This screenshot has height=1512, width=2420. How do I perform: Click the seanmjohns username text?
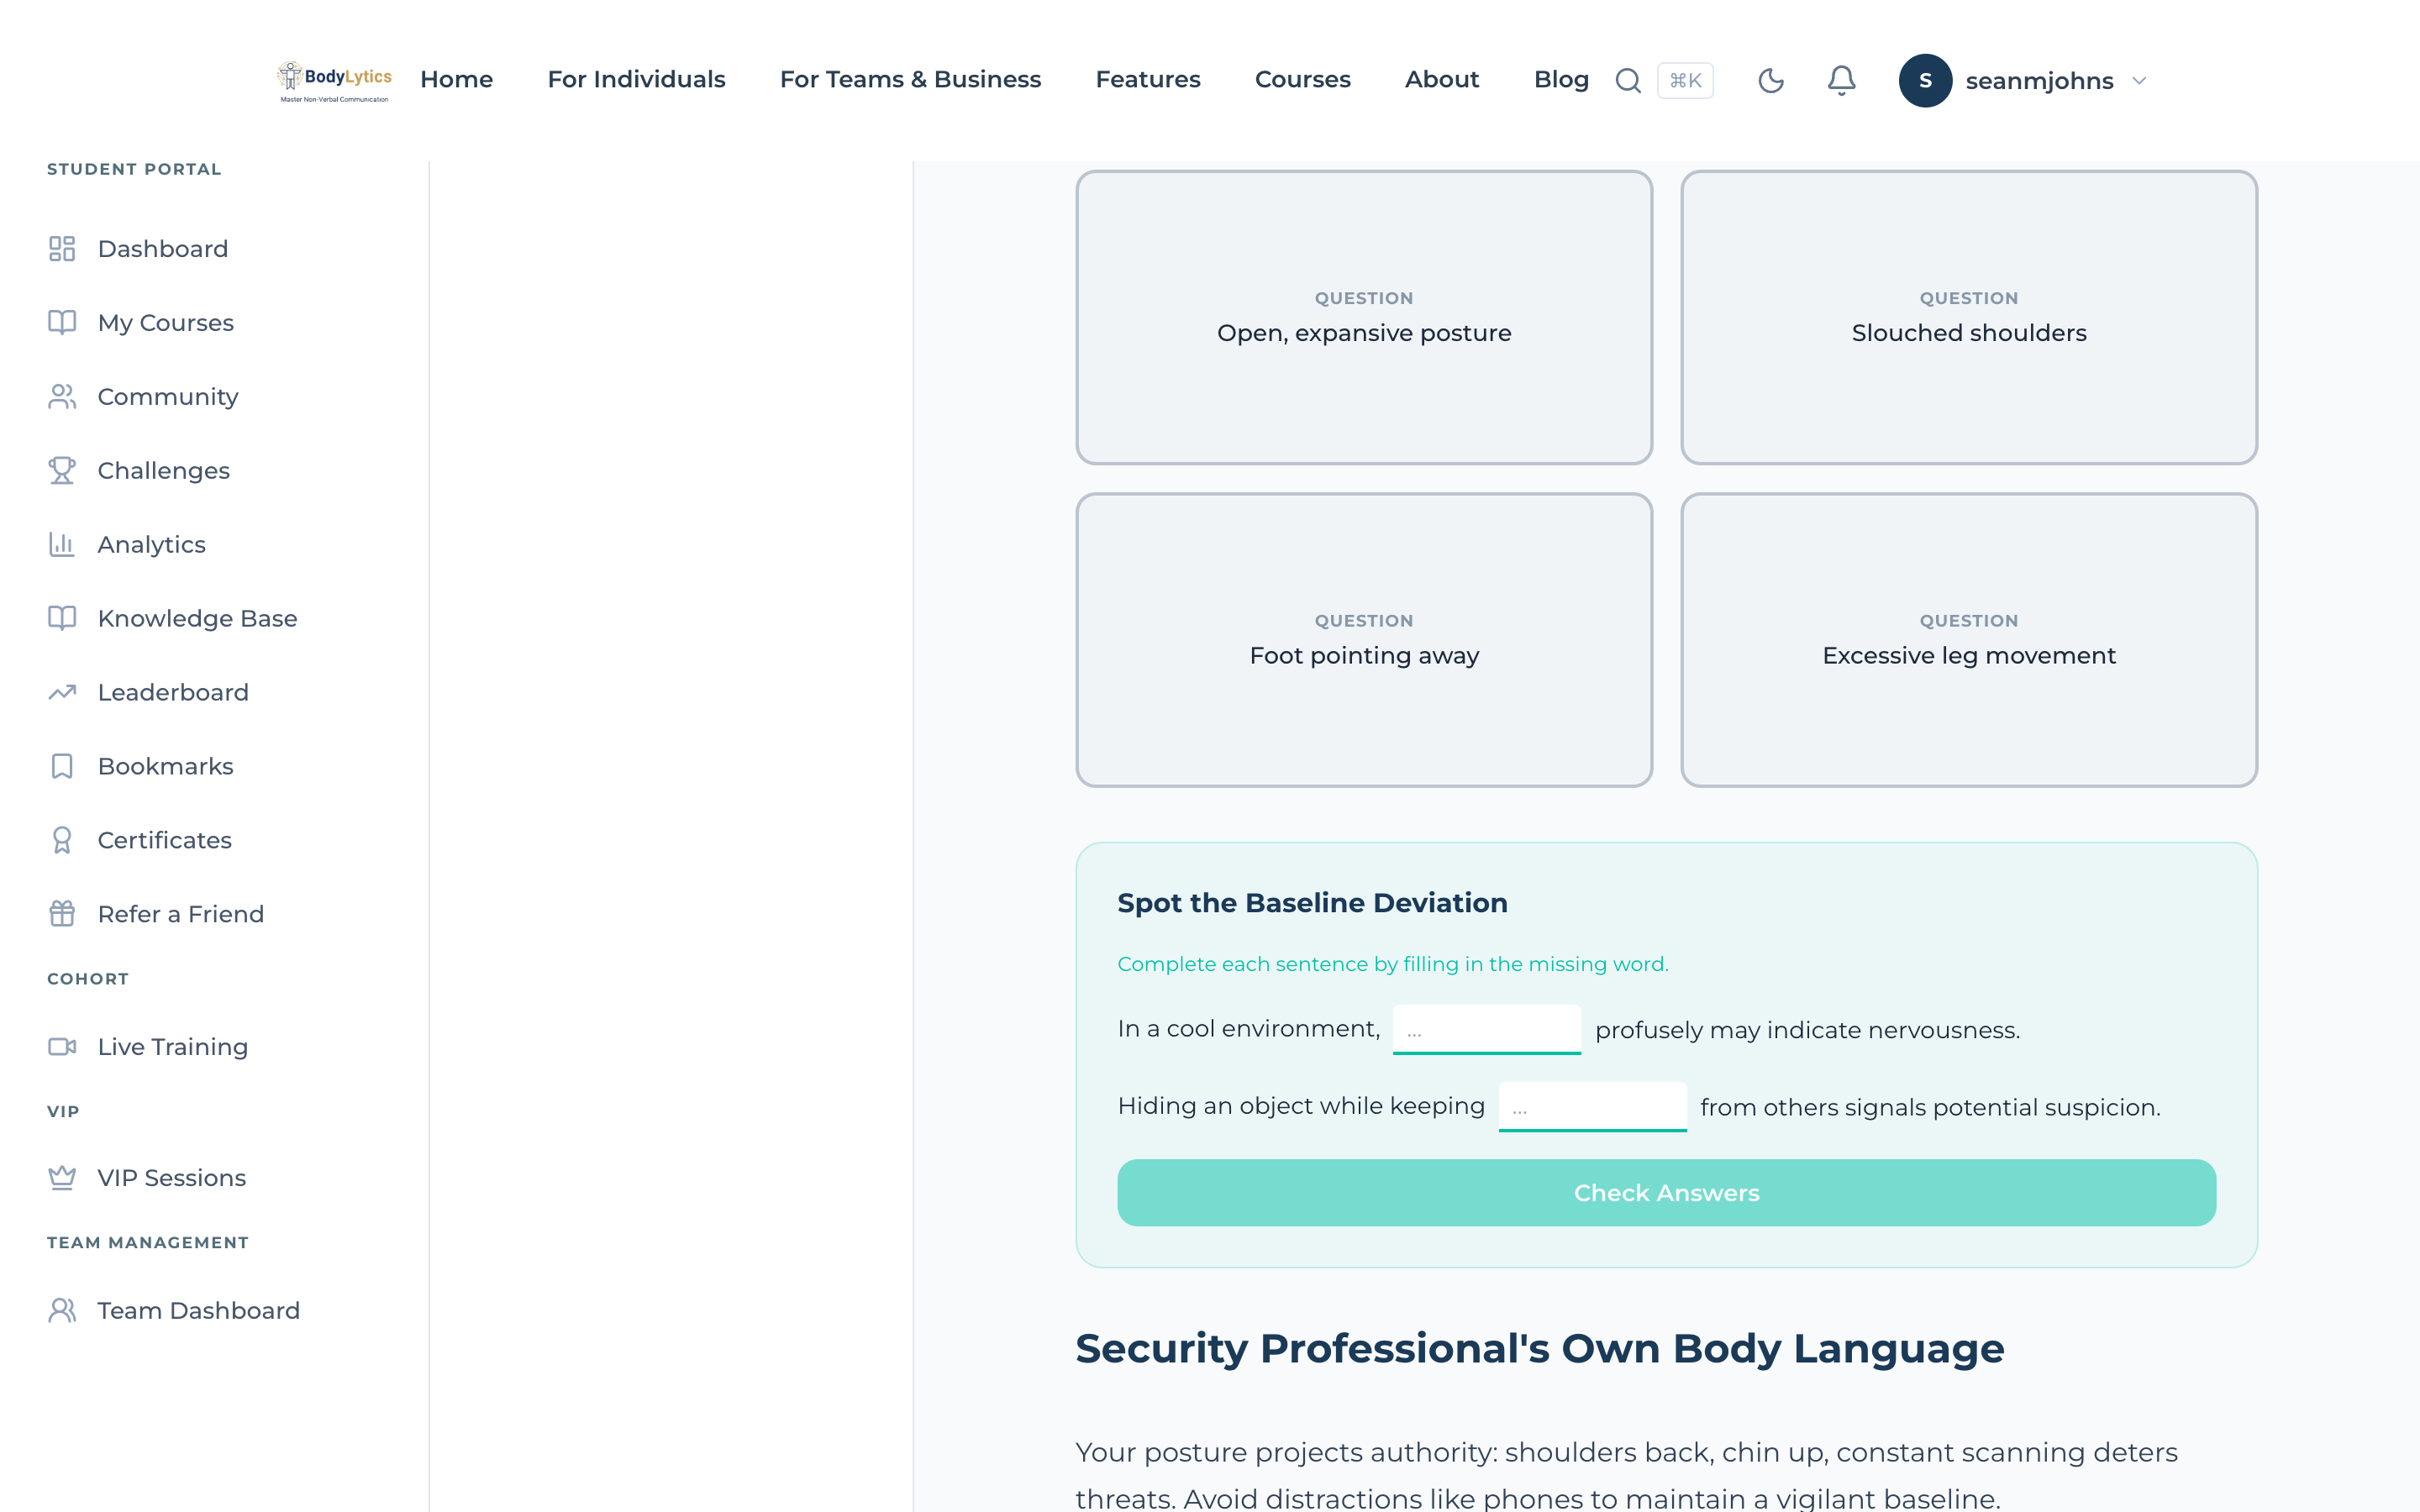(2039, 81)
